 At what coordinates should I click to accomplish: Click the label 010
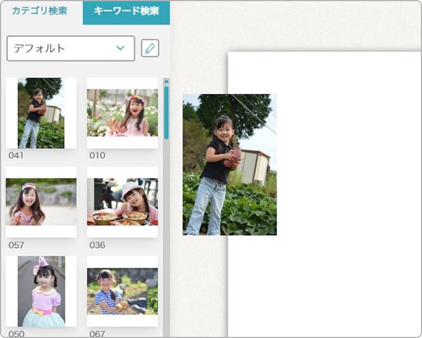[97, 155]
